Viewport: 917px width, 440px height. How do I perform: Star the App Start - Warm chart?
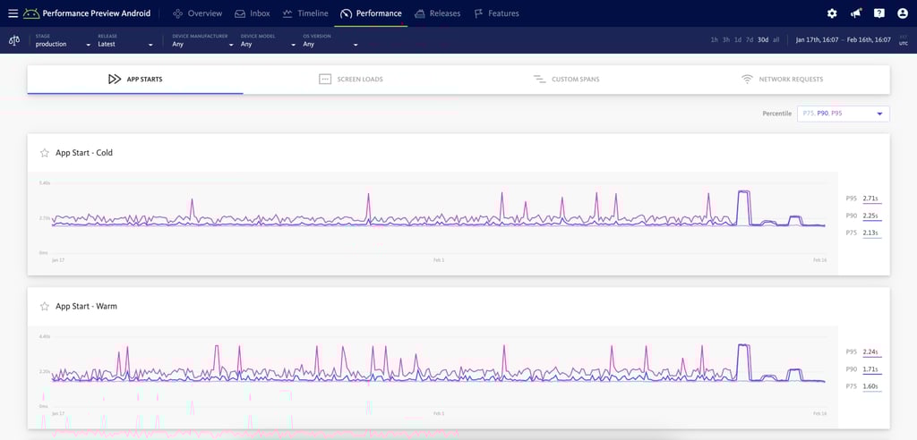(45, 306)
